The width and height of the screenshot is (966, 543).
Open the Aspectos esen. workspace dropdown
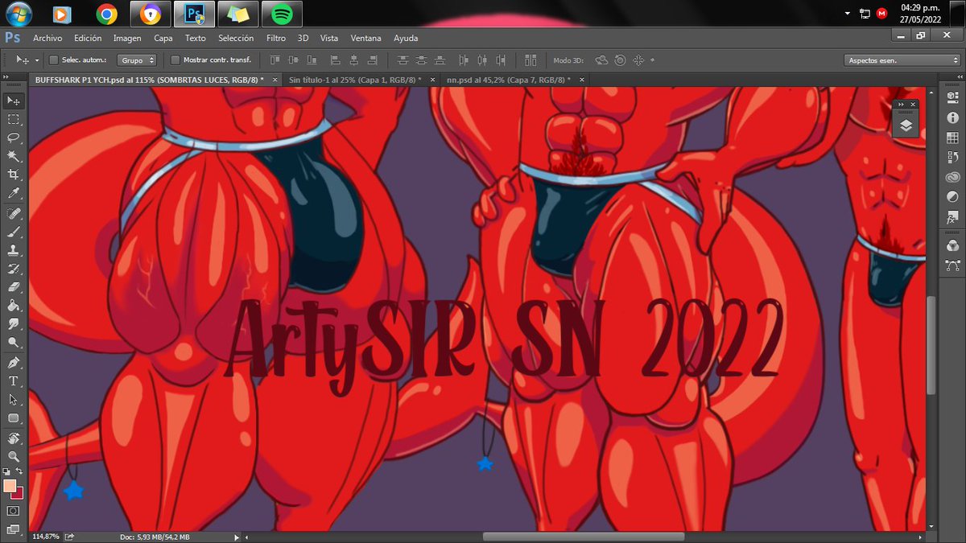(x=902, y=60)
